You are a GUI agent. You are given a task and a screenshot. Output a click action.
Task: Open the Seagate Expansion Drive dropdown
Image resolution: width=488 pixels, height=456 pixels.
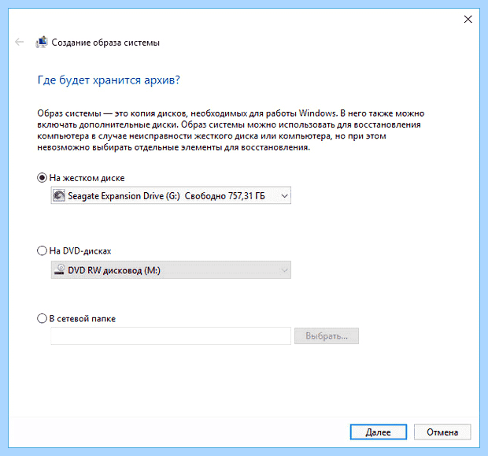coord(171,195)
